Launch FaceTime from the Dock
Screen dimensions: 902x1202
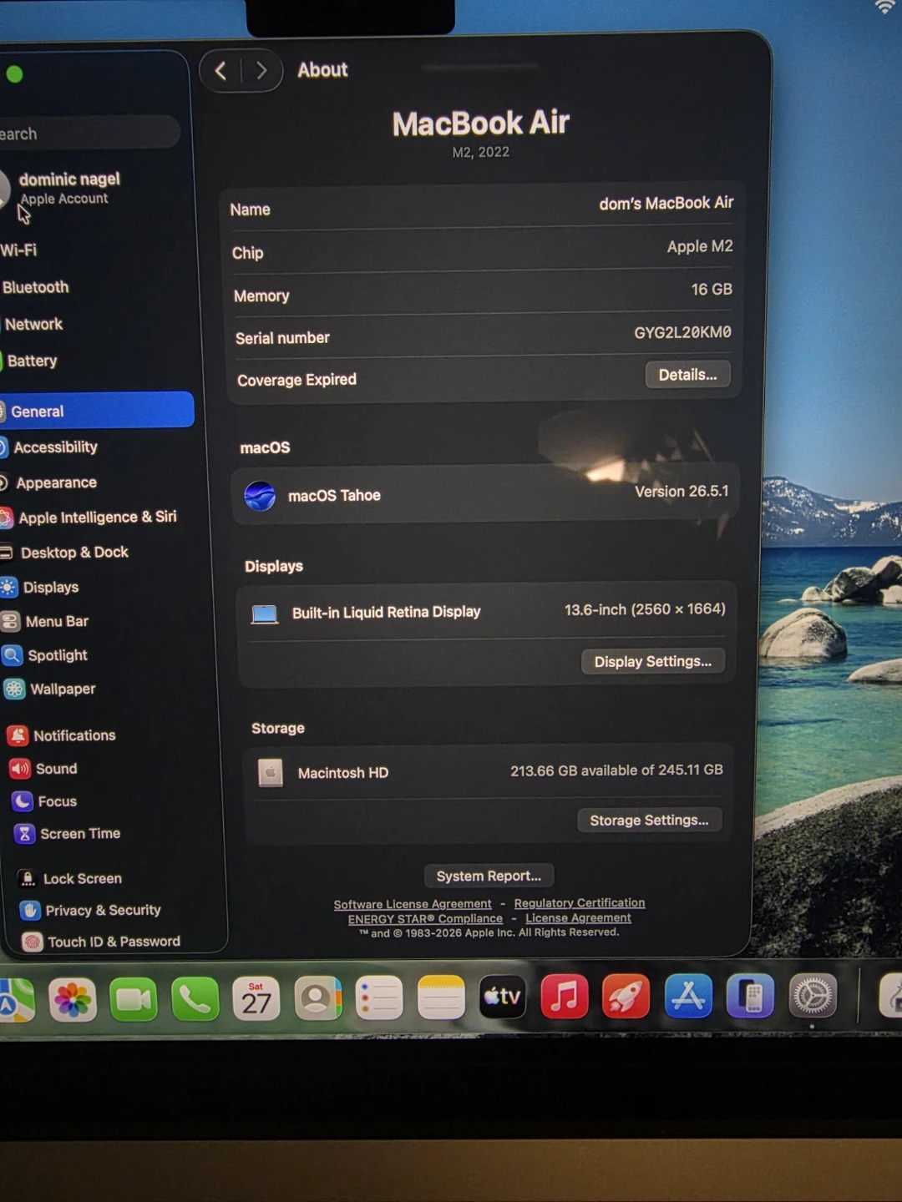click(x=134, y=998)
